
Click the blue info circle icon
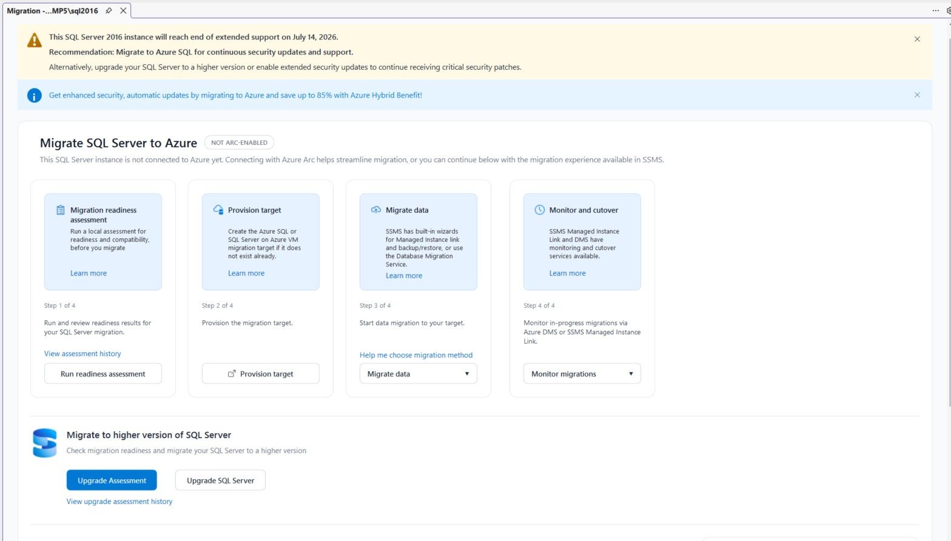[x=35, y=95]
